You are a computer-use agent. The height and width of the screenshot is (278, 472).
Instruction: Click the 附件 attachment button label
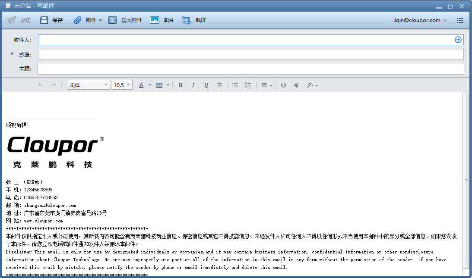click(x=91, y=20)
